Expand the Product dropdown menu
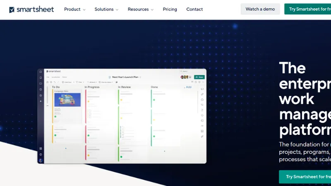The image size is (331, 186). [74, 9]
